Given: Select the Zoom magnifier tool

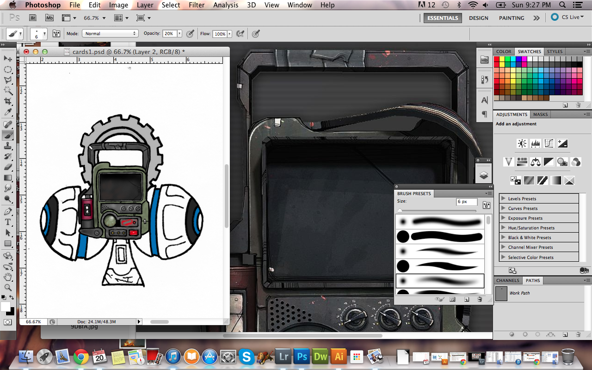Looking at the screenshot, I should (8, 288).
